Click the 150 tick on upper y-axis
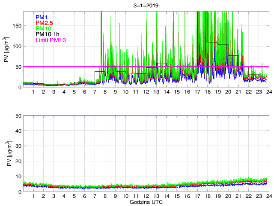Image resolution: width=274 pixels, height=206 pixels. tap(16, 26)
